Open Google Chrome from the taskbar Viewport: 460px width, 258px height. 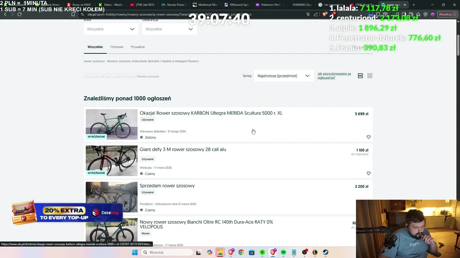click(x=241, y=252)
